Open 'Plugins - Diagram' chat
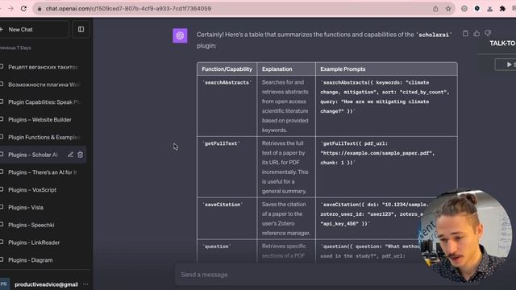Viewport: 516px width, 290px height. click(43, 260)
